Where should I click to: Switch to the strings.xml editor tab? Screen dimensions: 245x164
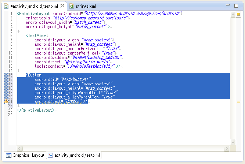point(86,6)
